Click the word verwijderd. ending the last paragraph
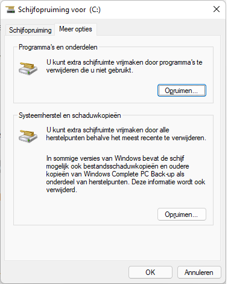The image size is (228, 284). 62,190
